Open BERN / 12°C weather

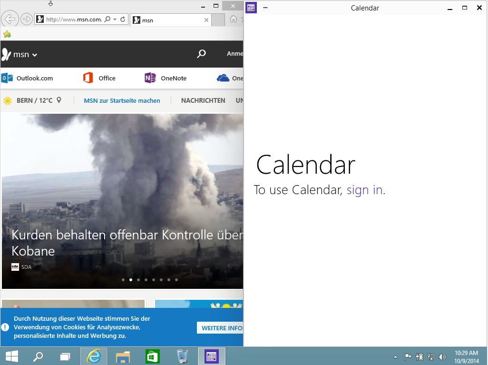35,100
